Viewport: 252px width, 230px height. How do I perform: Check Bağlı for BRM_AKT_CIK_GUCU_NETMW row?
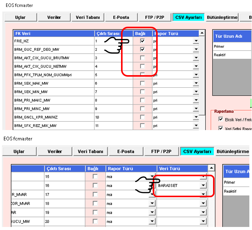pos(142,66)
